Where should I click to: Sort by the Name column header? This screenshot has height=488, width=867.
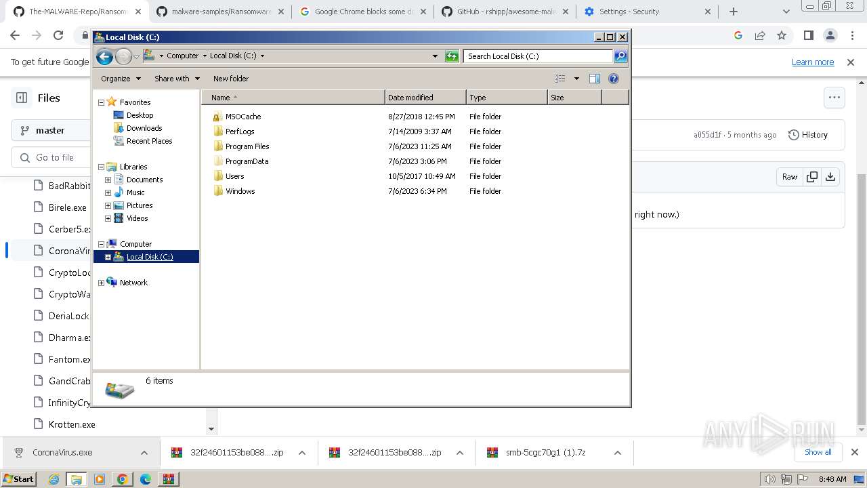point(293,98)
